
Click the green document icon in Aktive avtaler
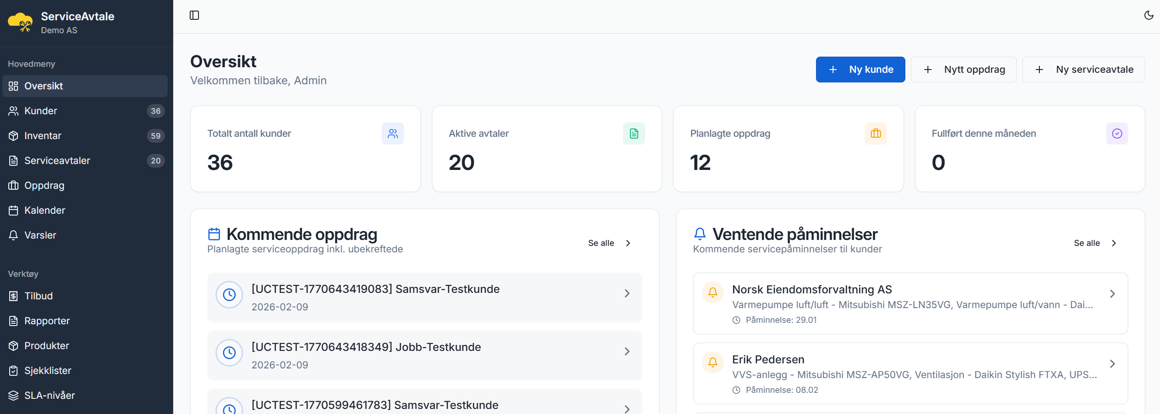point(634,134)
